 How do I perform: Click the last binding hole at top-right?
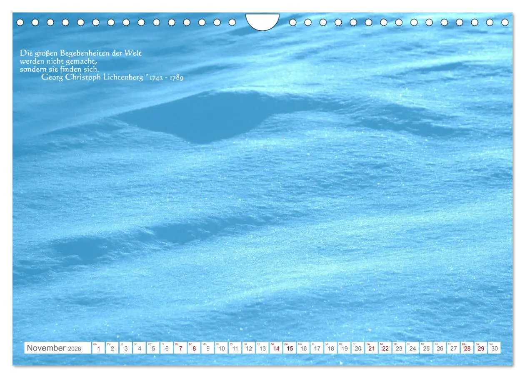point(505,22)
